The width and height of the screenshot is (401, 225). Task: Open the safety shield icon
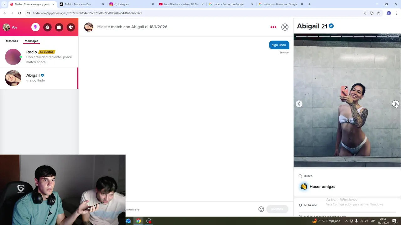[x=71, y=27]
